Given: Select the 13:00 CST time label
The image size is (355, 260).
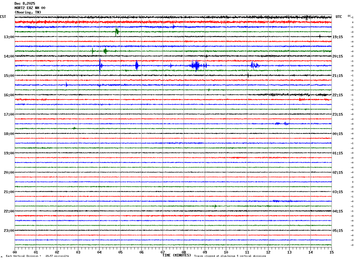Looking at the screenshot, I should pyautogui.click(x=9, y=37).
